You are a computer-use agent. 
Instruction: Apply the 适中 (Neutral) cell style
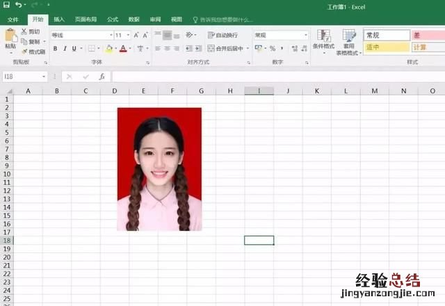click(x=386, y=47)
